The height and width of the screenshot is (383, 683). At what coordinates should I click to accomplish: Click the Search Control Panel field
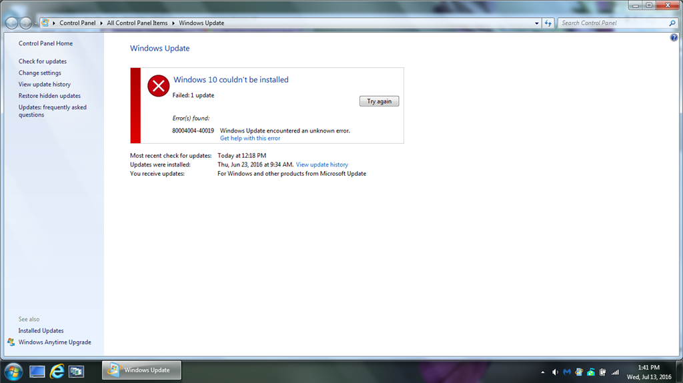point(614,23)
